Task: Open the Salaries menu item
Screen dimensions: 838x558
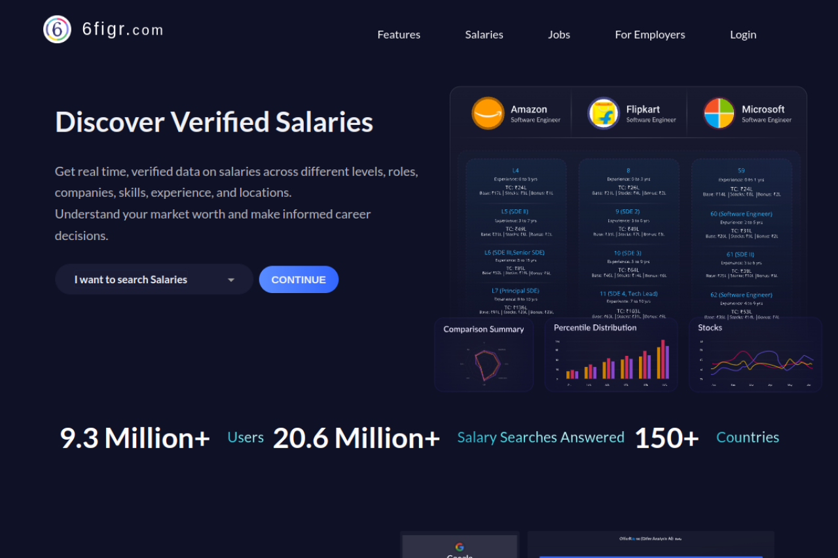Action: tap(484, 35)
